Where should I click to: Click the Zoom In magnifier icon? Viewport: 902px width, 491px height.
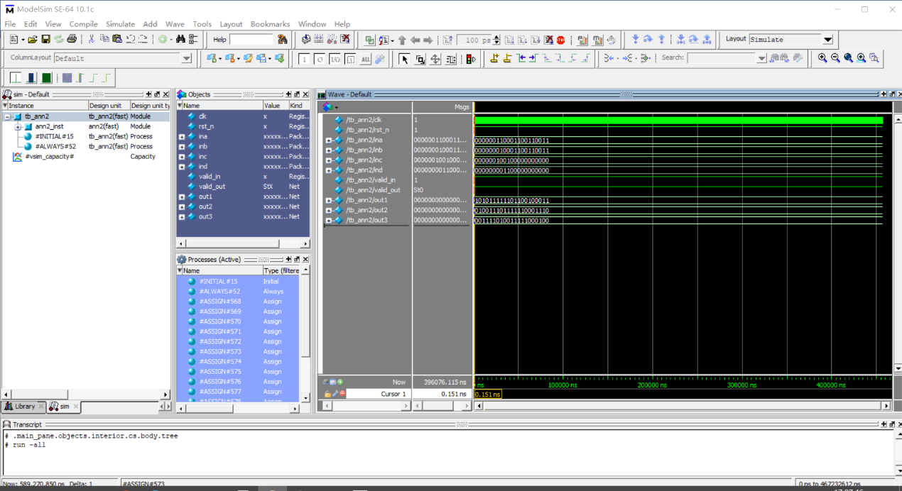click(x=822, y=58)
